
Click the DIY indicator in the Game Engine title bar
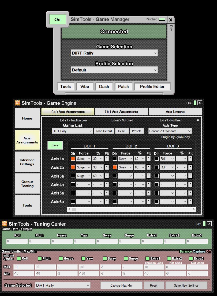(x=195, y=103)
